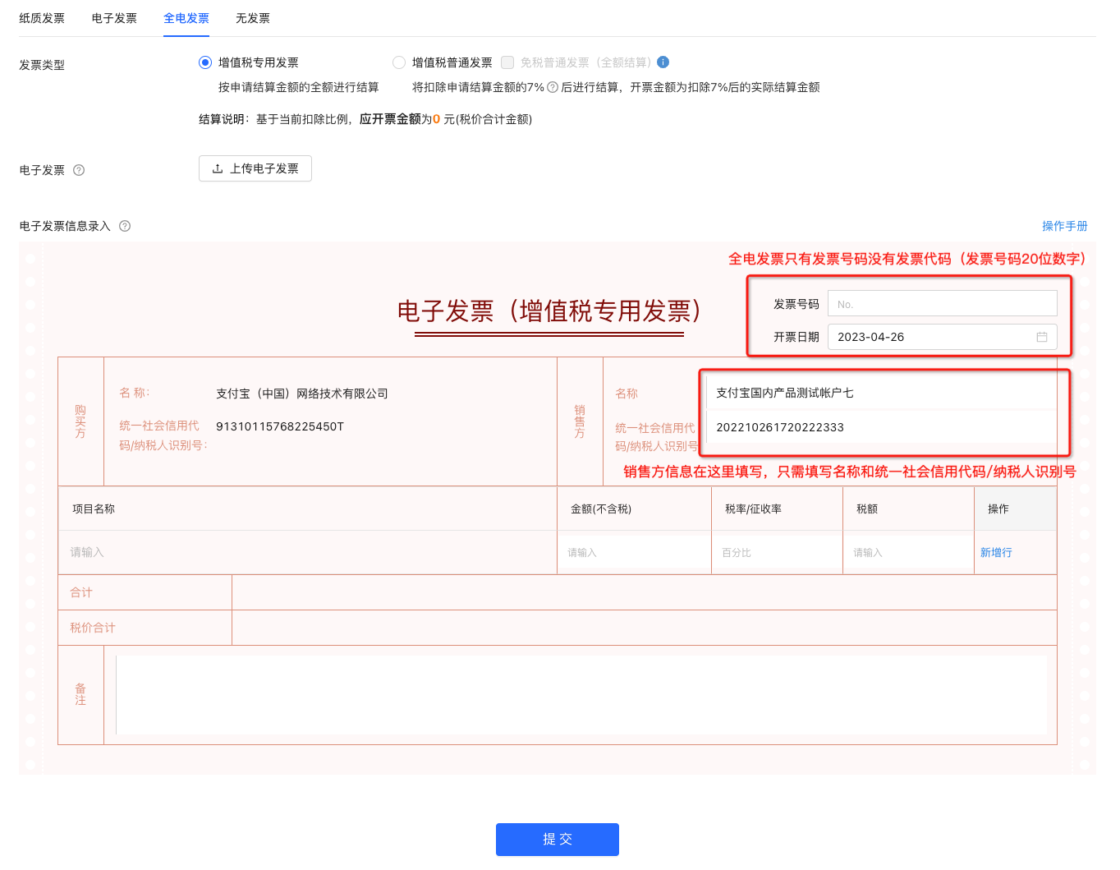Select the 增值税专用发票 radio button
Viewport: 1120px width, 870px height.
point(205,62)
